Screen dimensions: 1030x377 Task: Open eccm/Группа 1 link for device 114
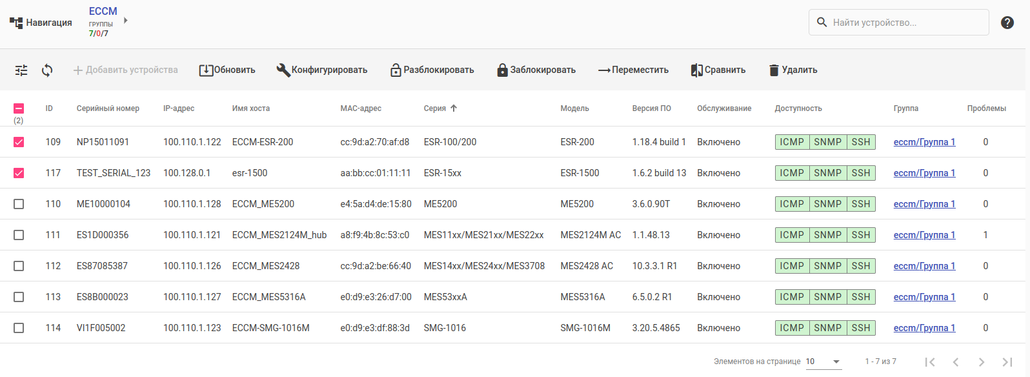(924, 328)
